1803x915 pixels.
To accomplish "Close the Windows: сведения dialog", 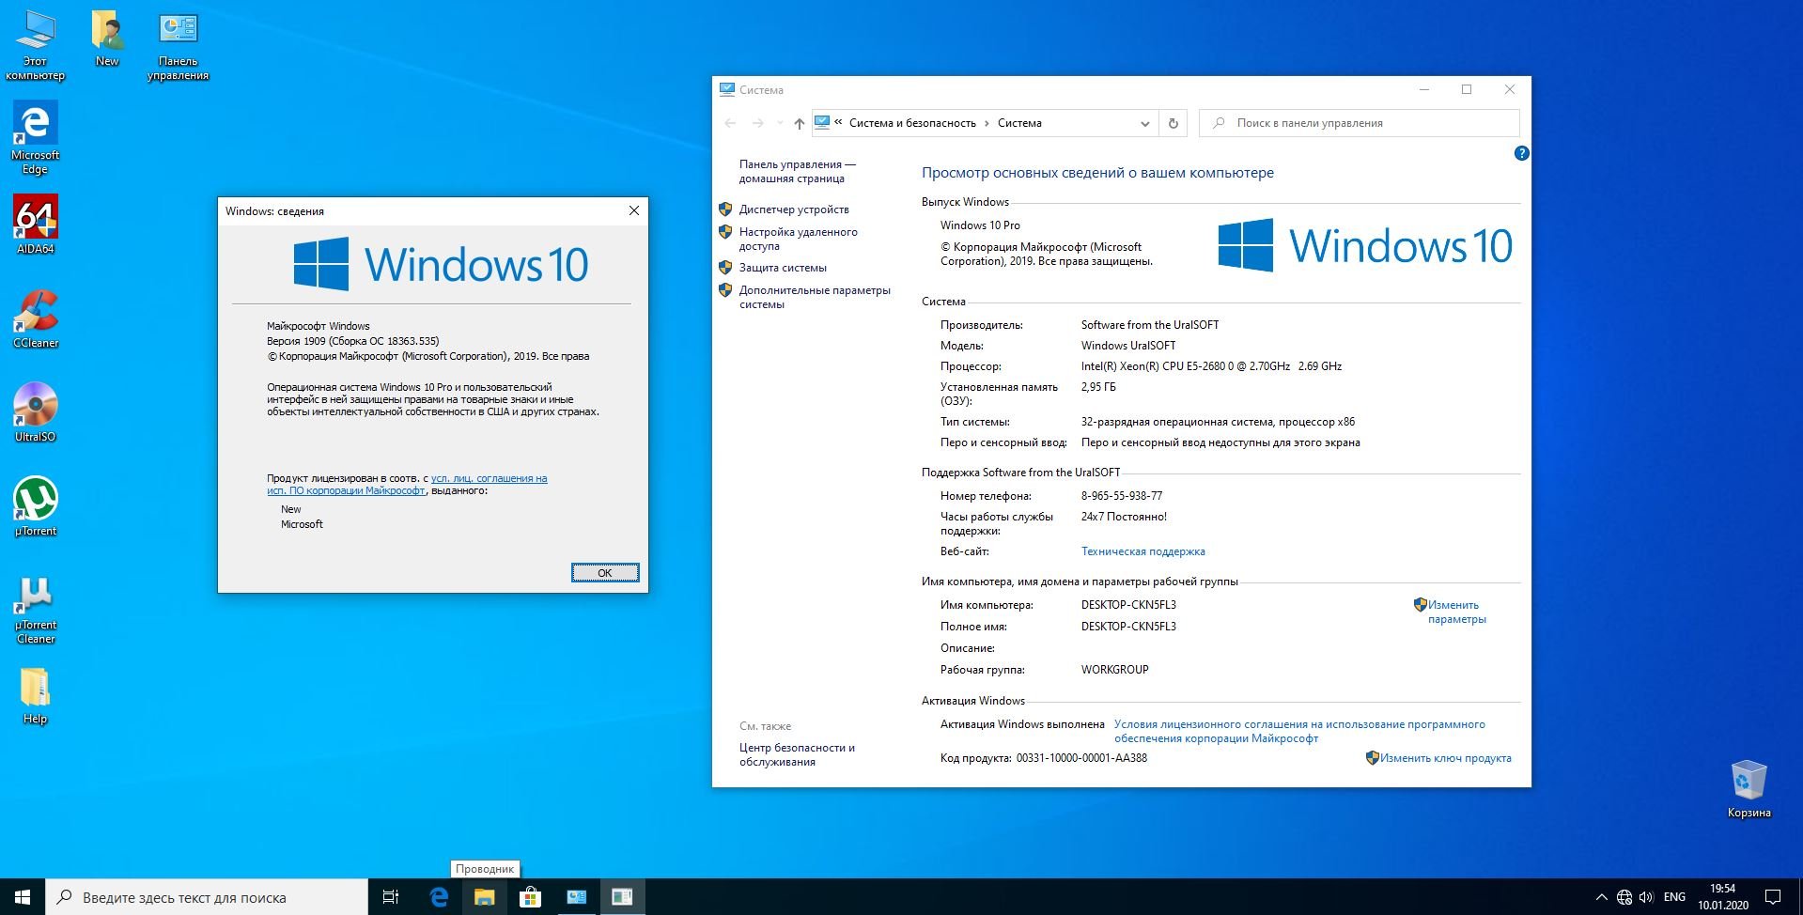I will (x=633, y=210).
